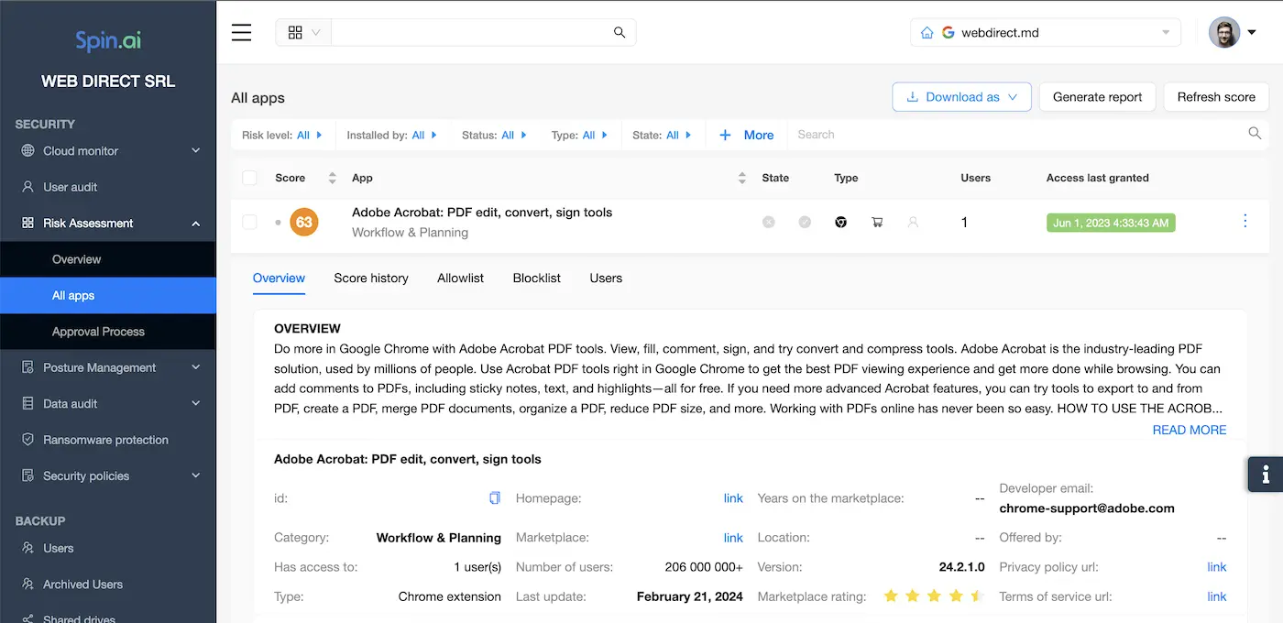Click the search icon in filter bar
Viewport: 1283px width, 623px height.
[1255, 134]
